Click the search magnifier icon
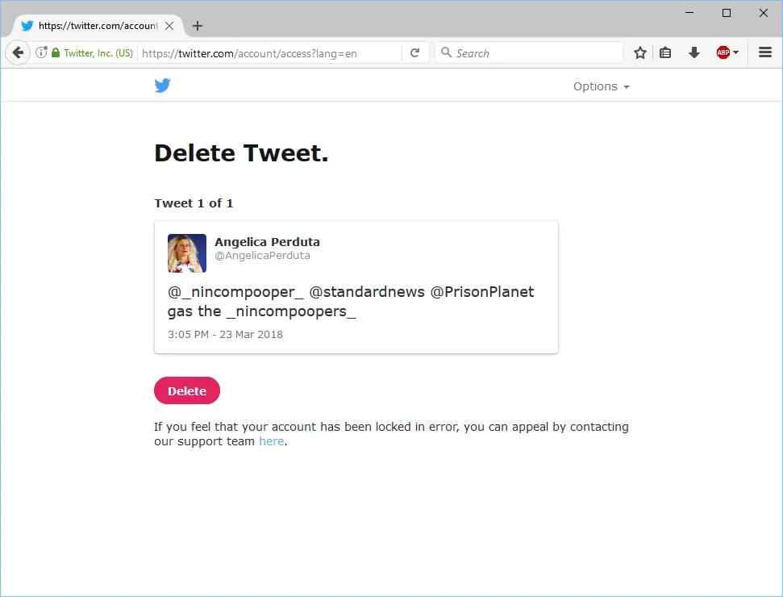Image resolution: width=783 pixels, height=597 pixels. tap(447, 52)
